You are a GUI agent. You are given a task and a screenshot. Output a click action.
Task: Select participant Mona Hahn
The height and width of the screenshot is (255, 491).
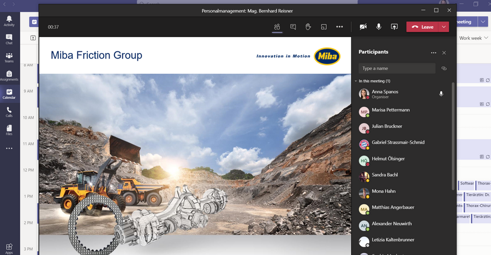(x=403, y=193)
